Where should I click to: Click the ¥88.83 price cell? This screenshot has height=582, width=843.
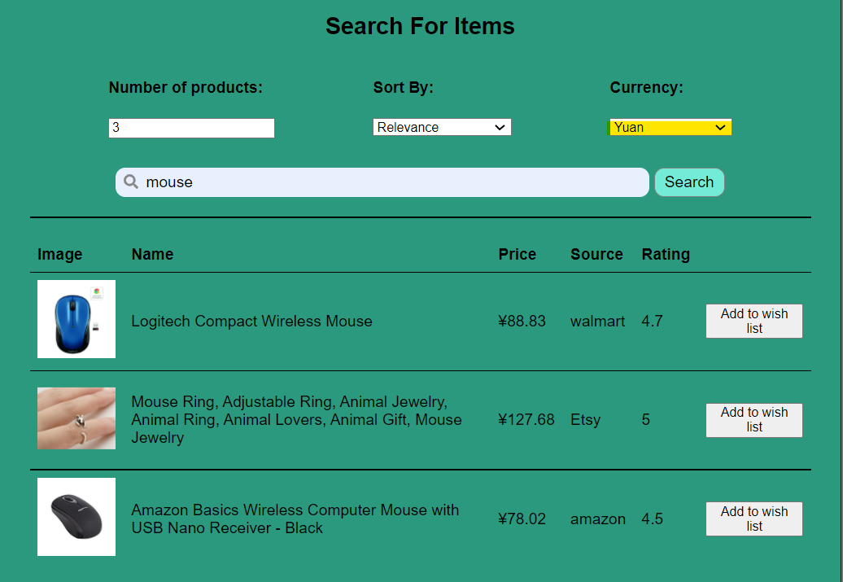click(x=522, y=322)
